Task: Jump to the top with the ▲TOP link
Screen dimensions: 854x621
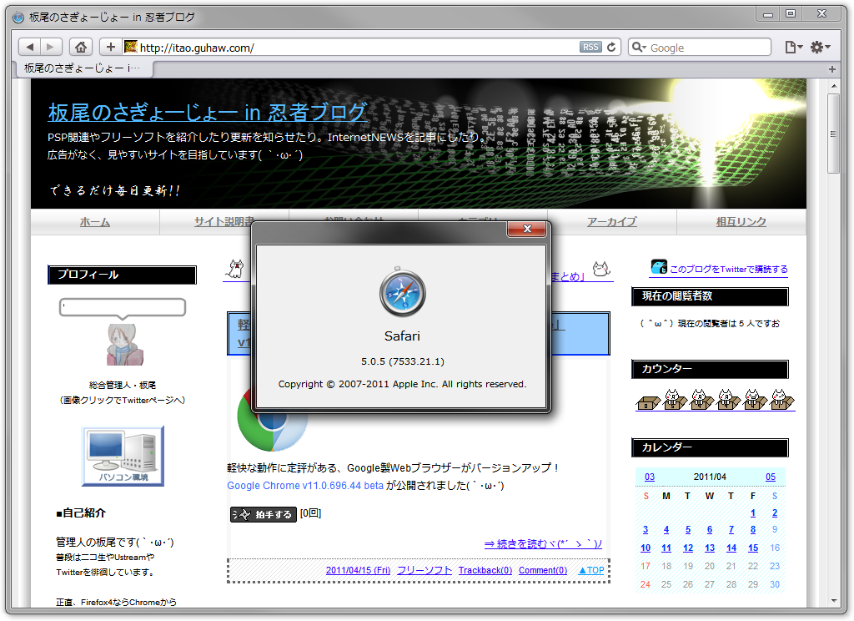Action: pos(591,570)
